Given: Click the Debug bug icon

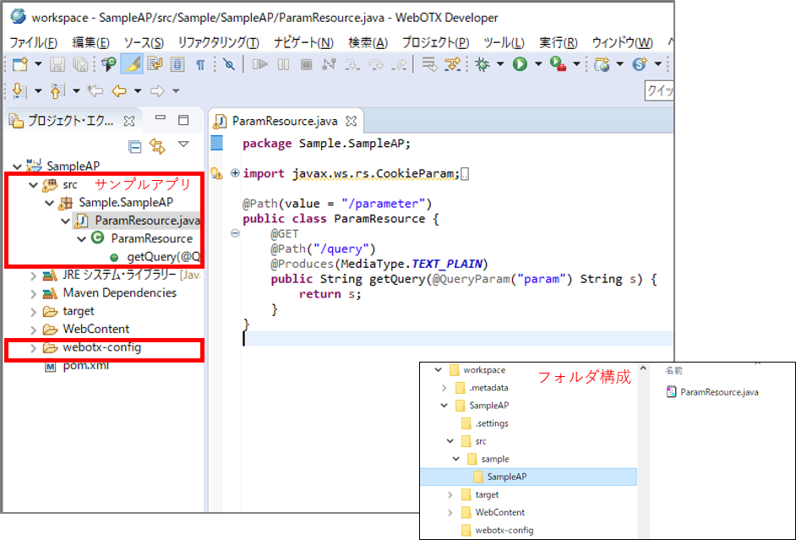Looking at the screenshot, I should click(483, 64).
